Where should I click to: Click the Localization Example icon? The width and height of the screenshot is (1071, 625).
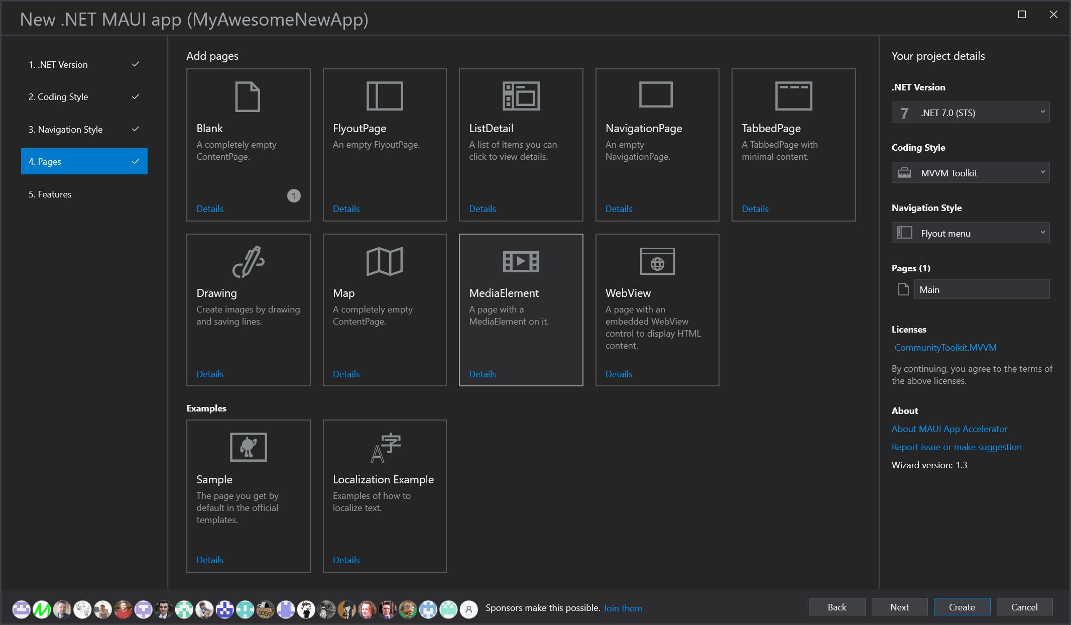click(x=385, y=448)
